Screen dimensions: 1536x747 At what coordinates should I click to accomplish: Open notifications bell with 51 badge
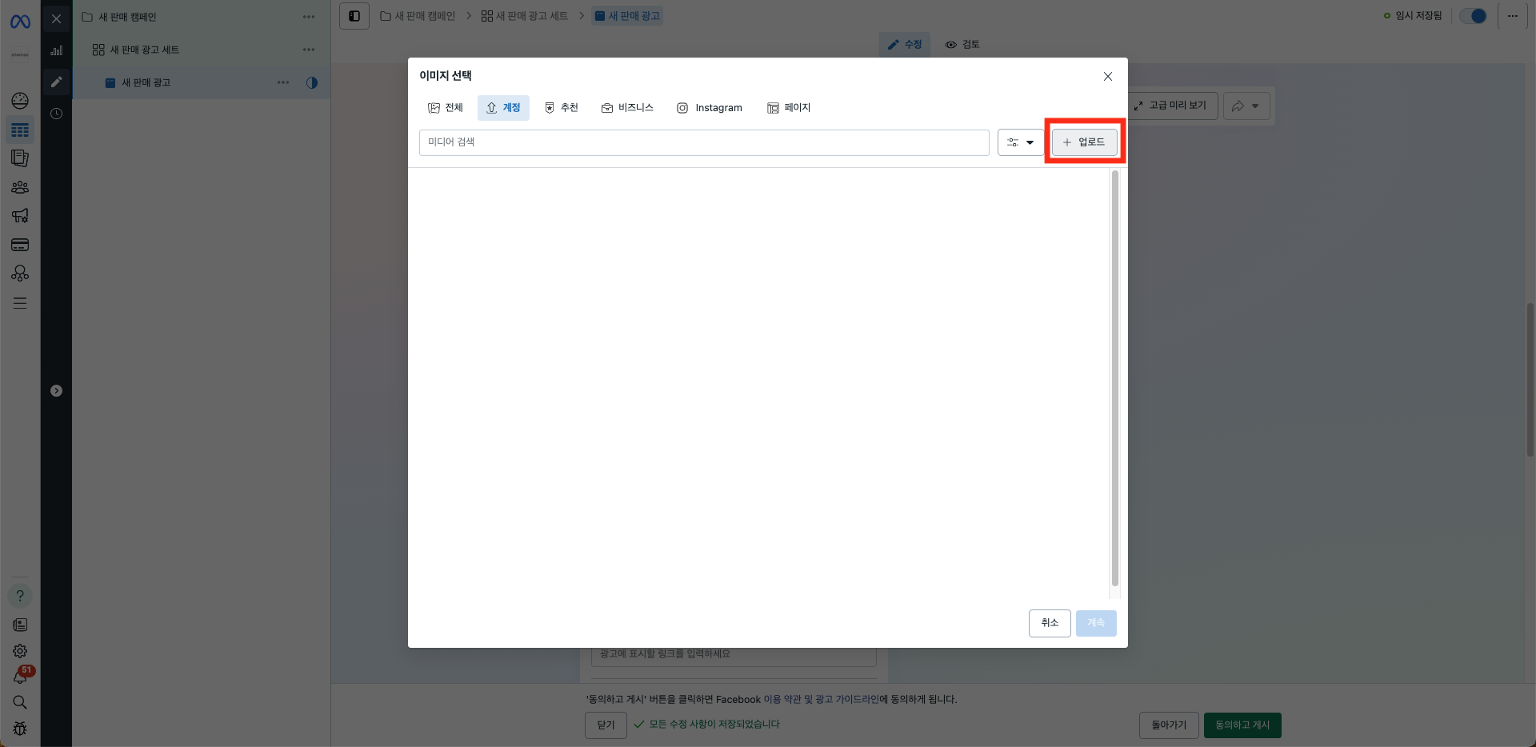pos(20,677)
